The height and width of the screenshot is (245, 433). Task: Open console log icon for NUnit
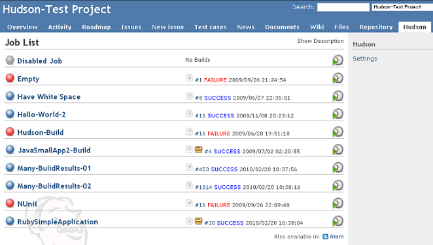click(189, 203)
